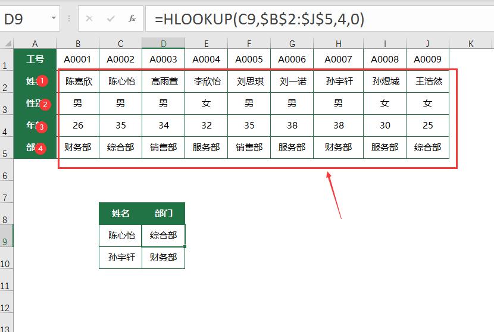Click 服务部 cell in column G
Viewport: 494px width, 332px height.
tap(292, 148)
